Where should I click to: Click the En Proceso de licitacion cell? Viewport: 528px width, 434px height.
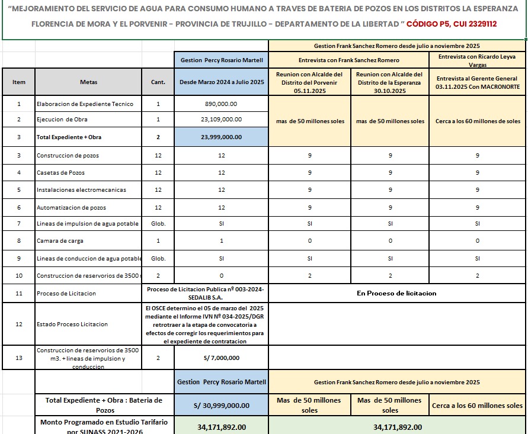pyautogui.click(x=397, y=293)
